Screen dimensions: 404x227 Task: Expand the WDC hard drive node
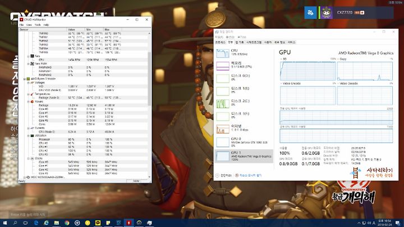click(x=25, y=177)
